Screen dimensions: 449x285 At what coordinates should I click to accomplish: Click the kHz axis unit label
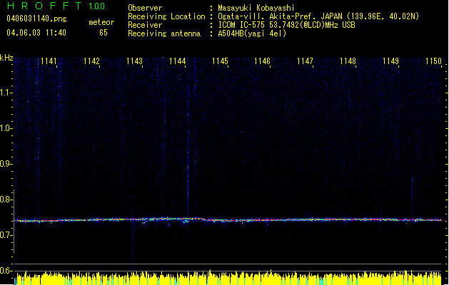click(x=6, y=58)
